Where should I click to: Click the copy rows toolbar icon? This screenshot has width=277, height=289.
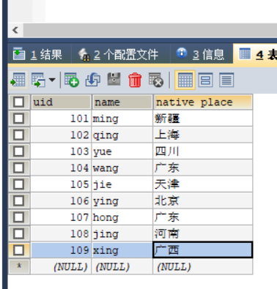click(x=38, y=80)
